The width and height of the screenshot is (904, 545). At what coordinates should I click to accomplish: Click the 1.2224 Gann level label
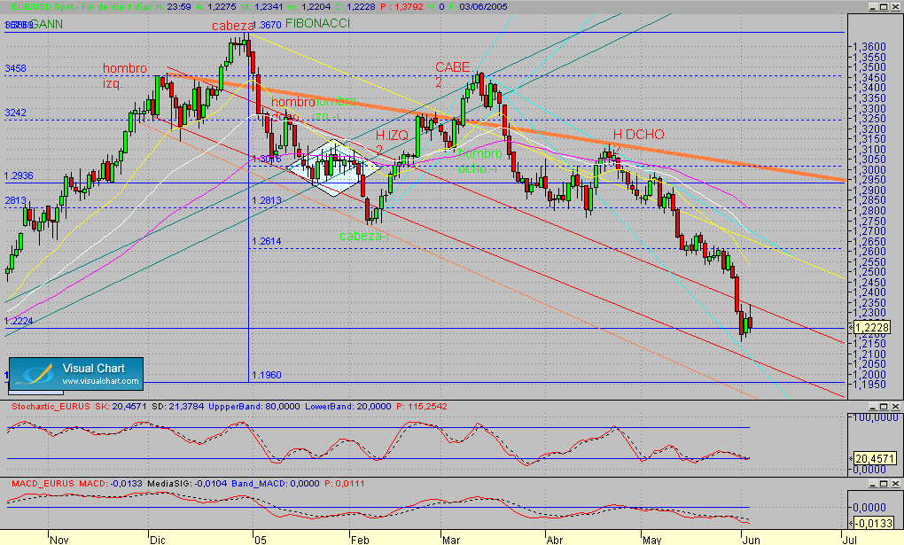pos(19,321)
